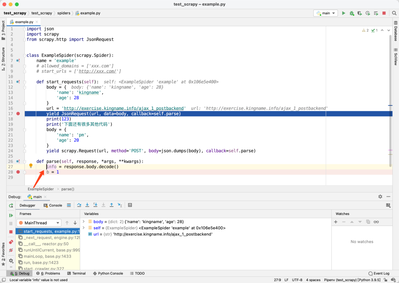Open the SciView side panel
Image resolution: width=399 pixels, height=283 pixels.
point(396,57)
